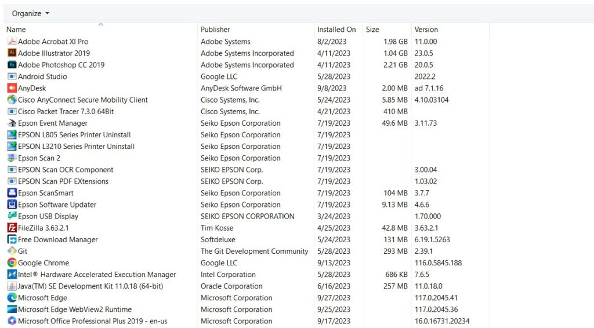Select the FileZilla 3.63.2.1 name
594x328 pixels.
(x=43, y=228)
